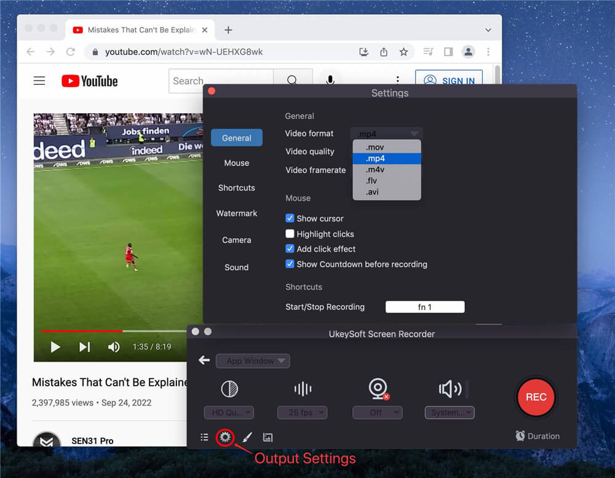The height and width of the screenshot is (478, 615).
Task: Open the recording list icon
Action: (204, 437)
